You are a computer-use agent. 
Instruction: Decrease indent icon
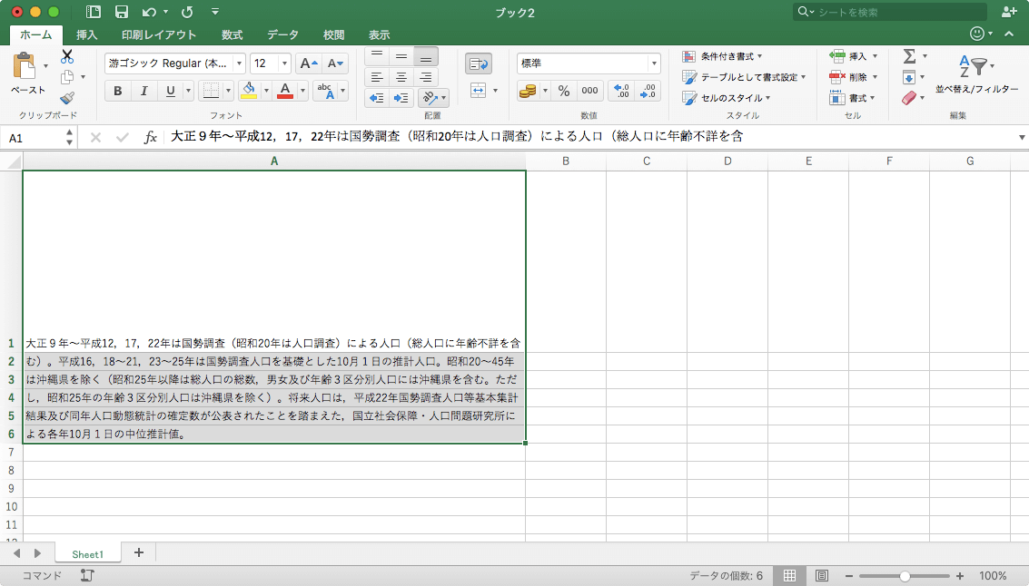[377, 98]
